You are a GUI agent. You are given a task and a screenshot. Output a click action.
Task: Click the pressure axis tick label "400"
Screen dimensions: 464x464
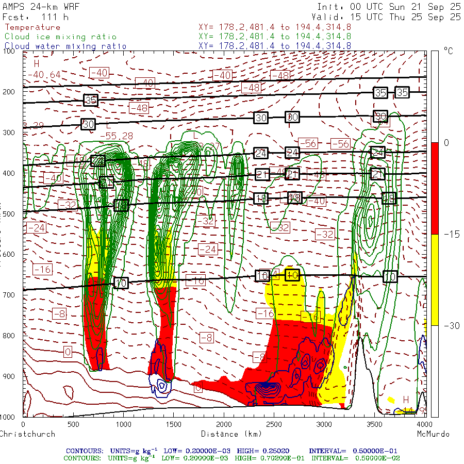(9, 173)
